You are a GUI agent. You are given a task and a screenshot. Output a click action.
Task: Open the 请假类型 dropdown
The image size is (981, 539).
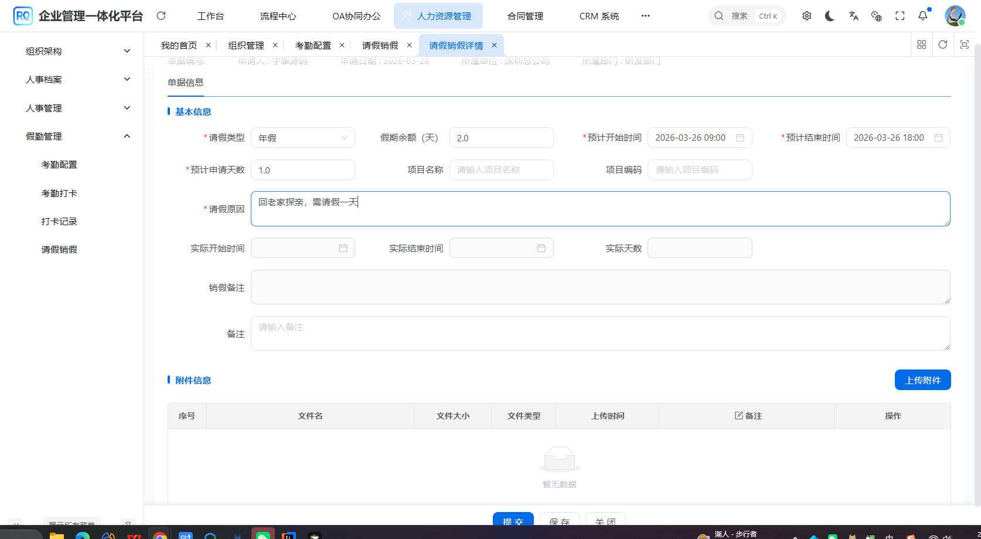[x=302, y=138]
